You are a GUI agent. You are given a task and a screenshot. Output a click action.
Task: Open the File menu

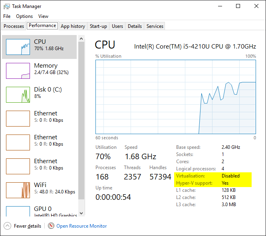coord(7,16)
